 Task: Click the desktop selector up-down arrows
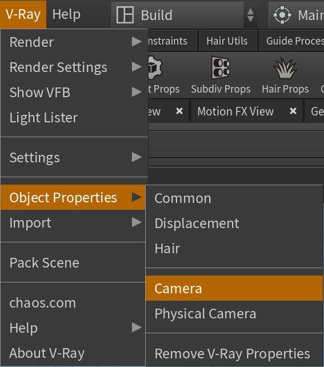click(250, 15)
